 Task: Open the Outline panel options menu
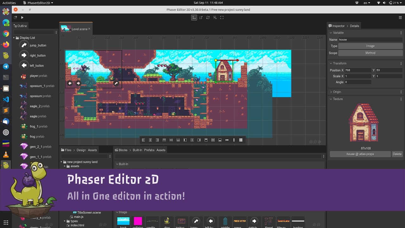coord(56,32)
